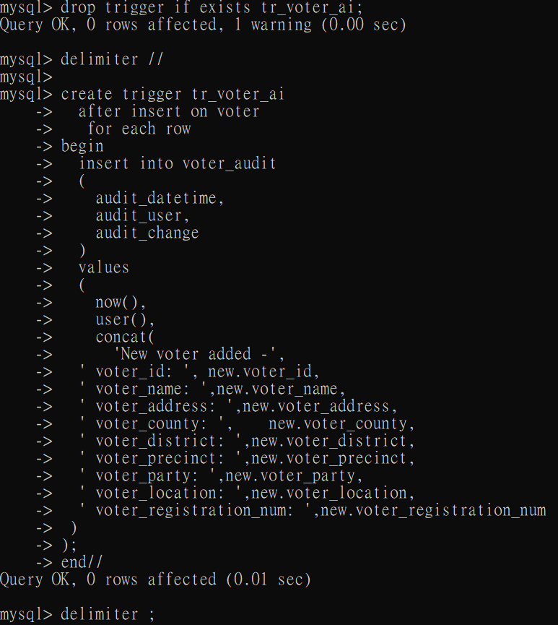Screen dimensions: 558x625
Task: Click the 'drop trigger if exists' command line
Action: [181, 7]
